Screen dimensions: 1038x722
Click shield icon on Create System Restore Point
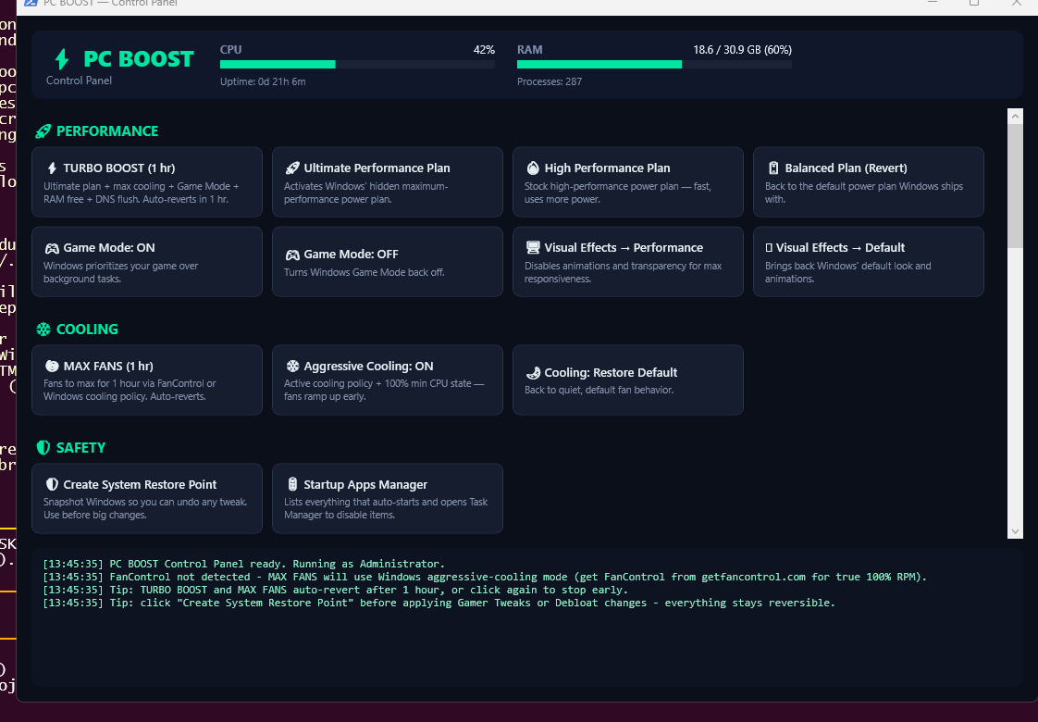[x=52, y=484]
